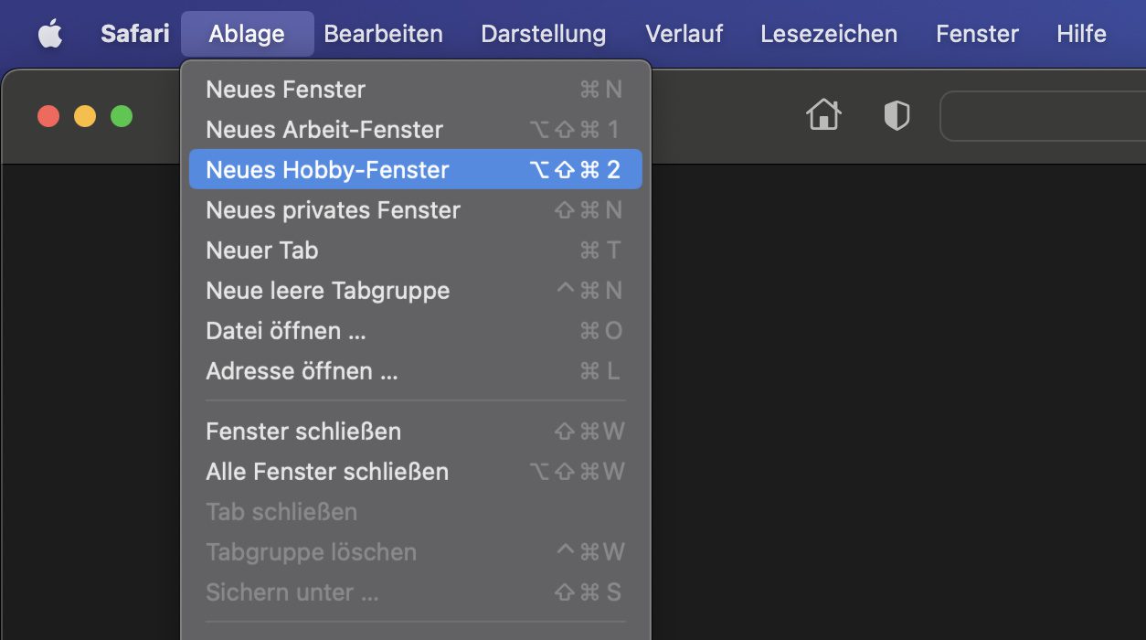1146x640 pixels.
Task: Choose Neuer Tab
Action: (416, 251)
